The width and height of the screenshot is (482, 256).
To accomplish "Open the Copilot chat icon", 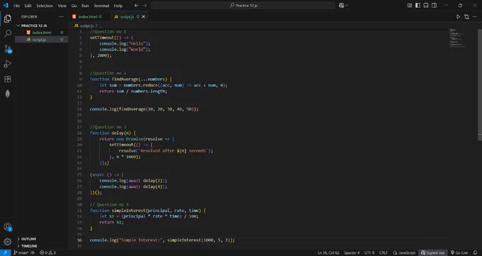I will click(x=341, y=6).
